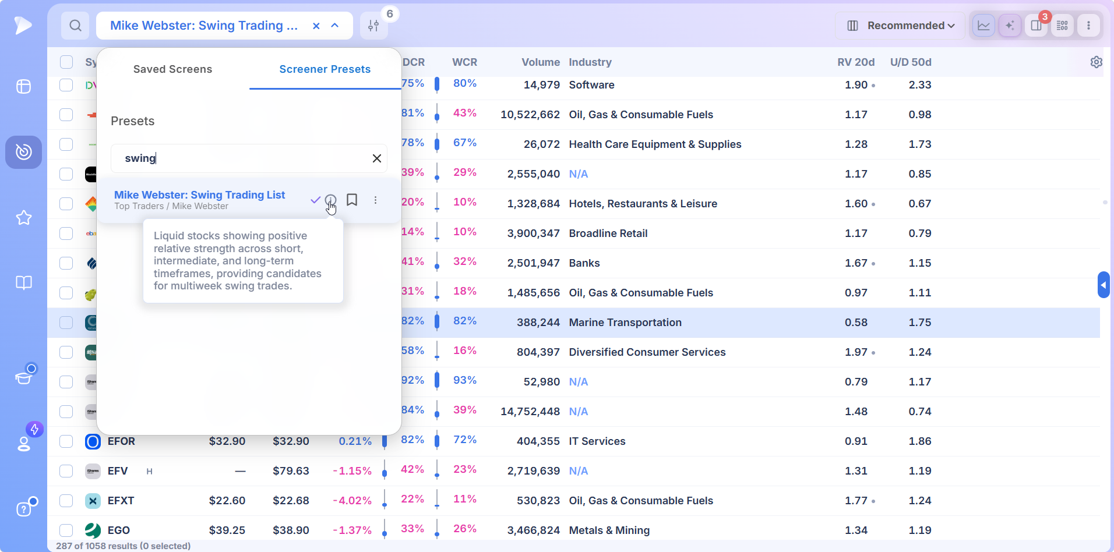Open the star favorites icon in sidebar
The width and height of the screenshot is (1114, 552).
pyautogui.click(x=24, y=218)
